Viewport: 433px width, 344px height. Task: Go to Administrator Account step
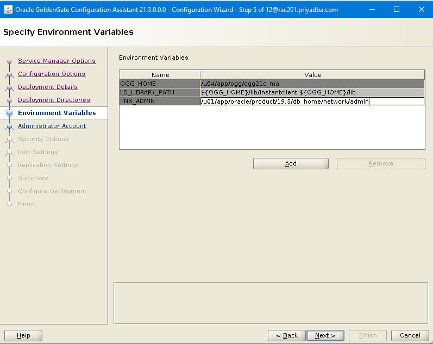52,126
